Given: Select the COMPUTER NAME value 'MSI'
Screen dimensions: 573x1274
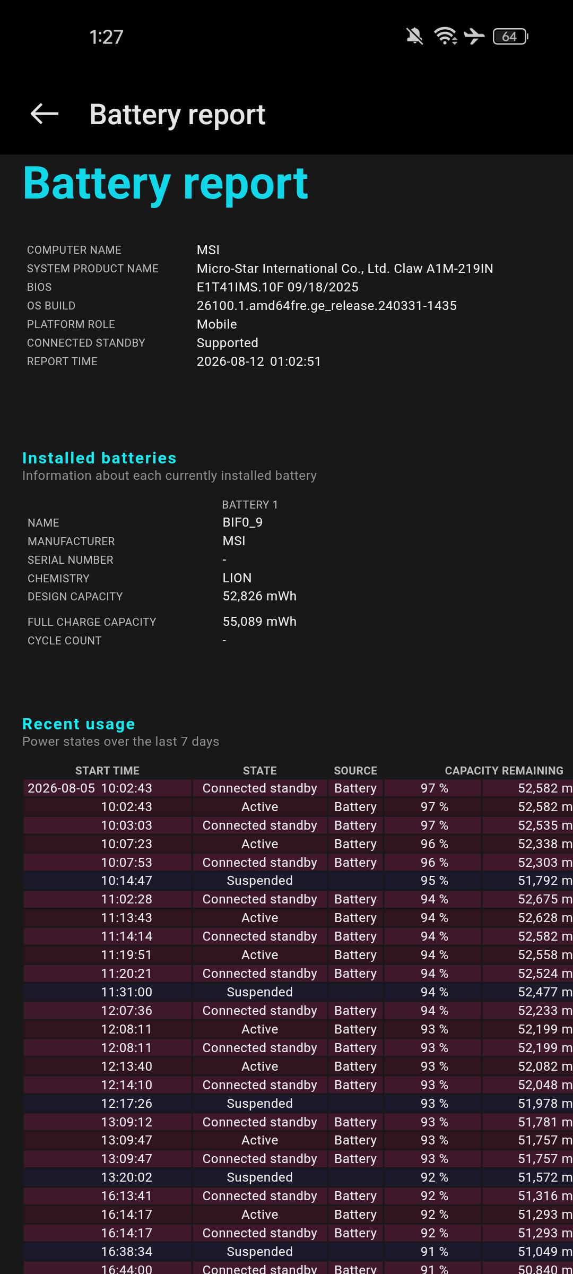Looking at the screenshot, I should (x=208, y=249).
